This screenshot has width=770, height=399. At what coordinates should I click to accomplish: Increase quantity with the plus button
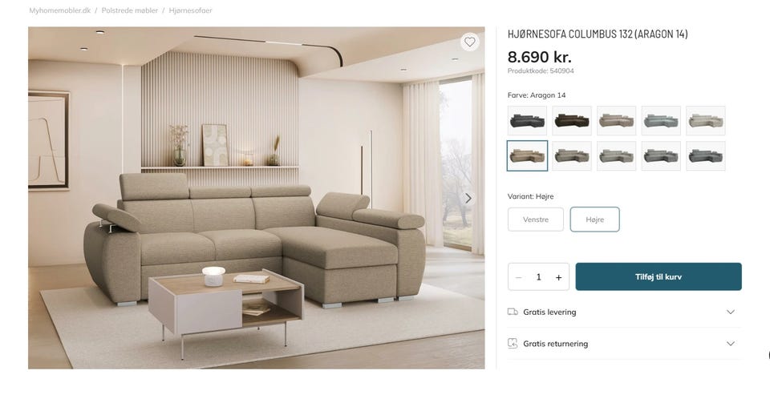point(559,277)
